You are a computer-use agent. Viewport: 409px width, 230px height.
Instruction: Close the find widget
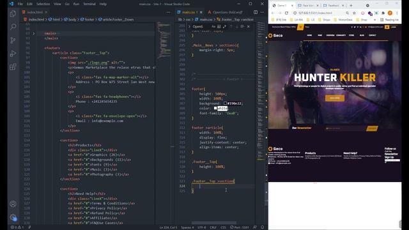click(x=249, y=27)
